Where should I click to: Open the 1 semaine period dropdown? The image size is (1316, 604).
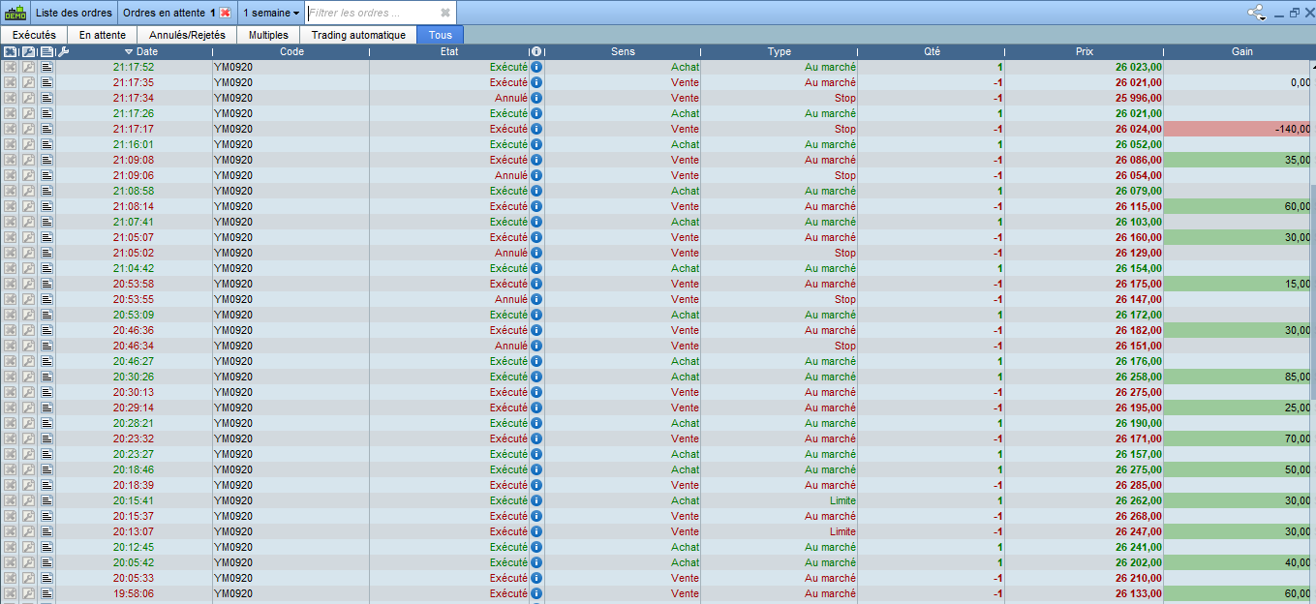[x=271, y=13]
